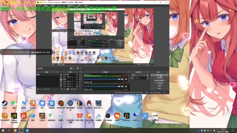
Task: Click the Start Recording button
Action: click(159, 78)
